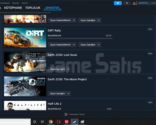Viewport: 156px width, 125px height.
Task: Open the Paint icon in the taskbar
Action: point(82,122)
